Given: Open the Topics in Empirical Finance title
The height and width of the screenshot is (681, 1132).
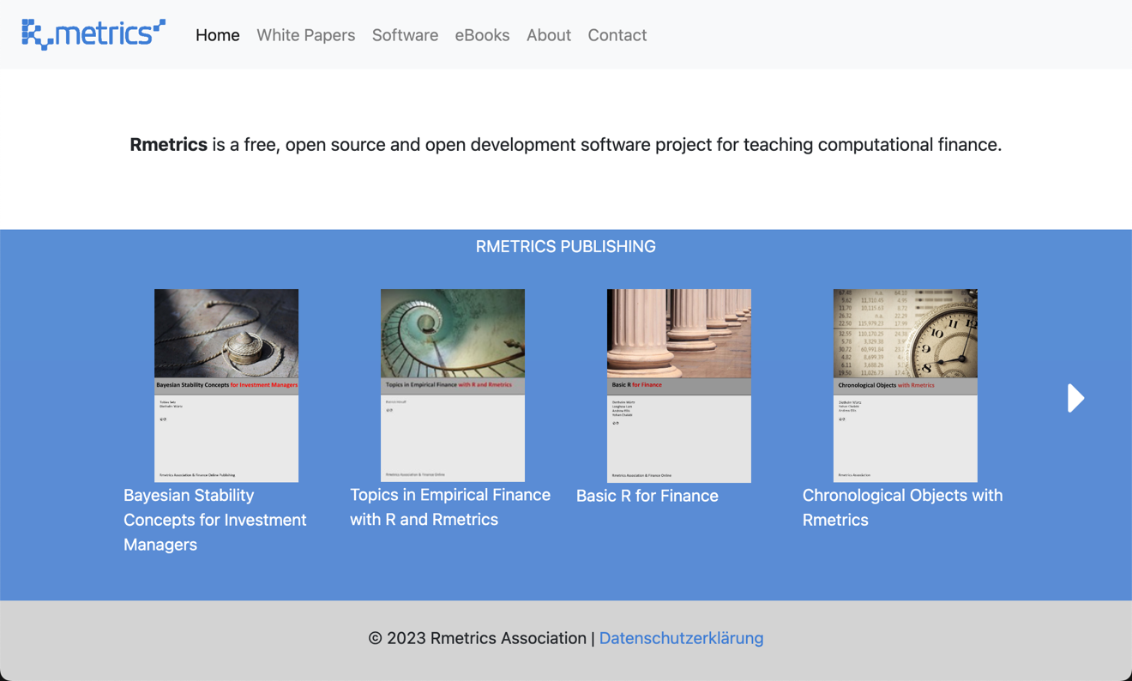Looking at the screenshot, I should [449, 507].
